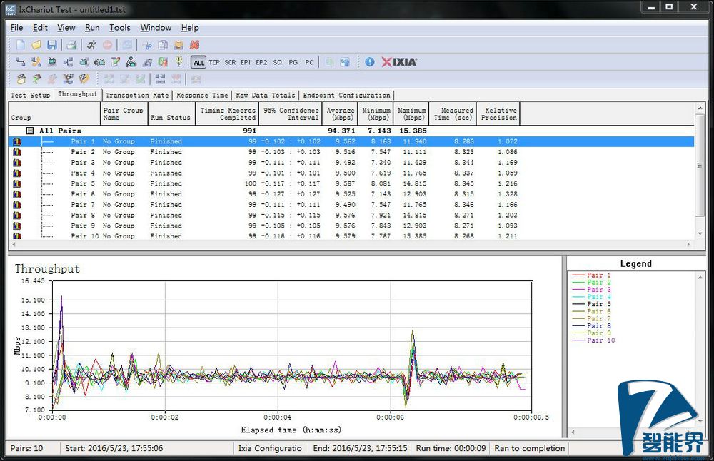Open the Endpoint Configuration tab
The image size is (714, 461).
click(347, 95)
